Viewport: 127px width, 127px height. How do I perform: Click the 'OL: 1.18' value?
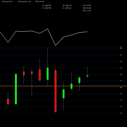[87, 11]
